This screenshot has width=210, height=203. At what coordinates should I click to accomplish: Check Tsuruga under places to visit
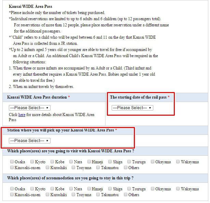[129, 162]
